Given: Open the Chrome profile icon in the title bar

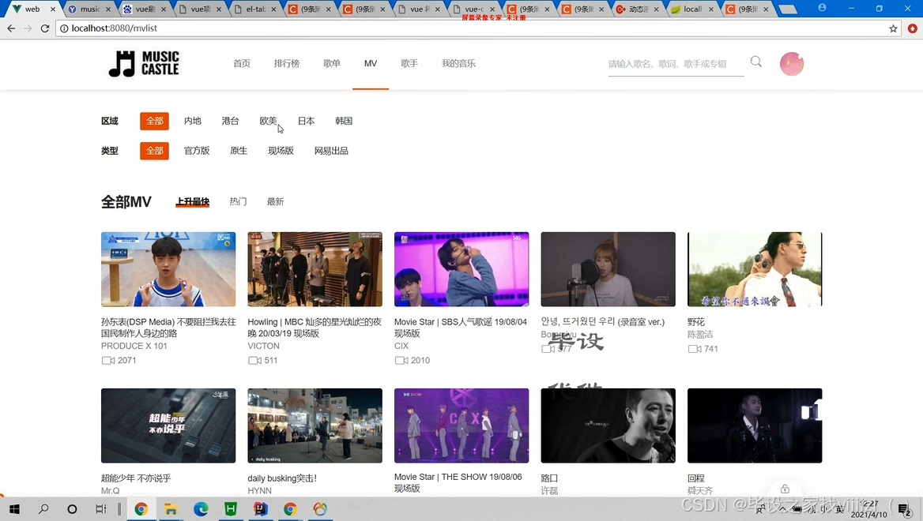Looking at the screenshot, I should click(x=823, y=8).
